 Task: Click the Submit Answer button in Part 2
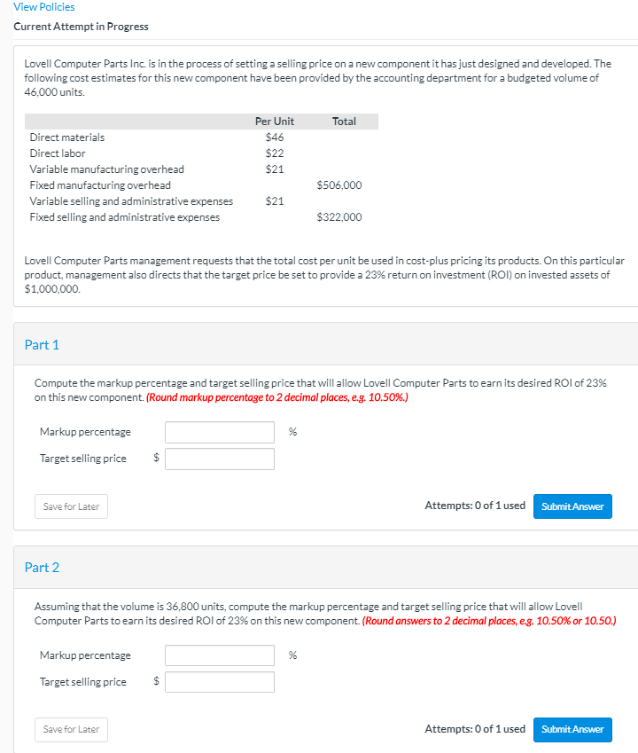(x=572, y=729)
